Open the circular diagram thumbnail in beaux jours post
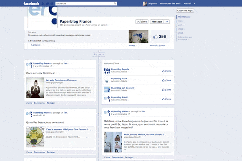The image size is (242, 161). (x=35, y=137)
